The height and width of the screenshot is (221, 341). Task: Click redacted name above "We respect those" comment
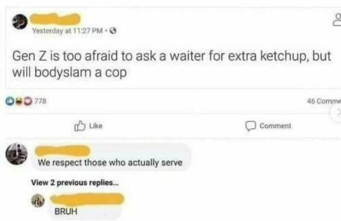(x=63, y=151)
